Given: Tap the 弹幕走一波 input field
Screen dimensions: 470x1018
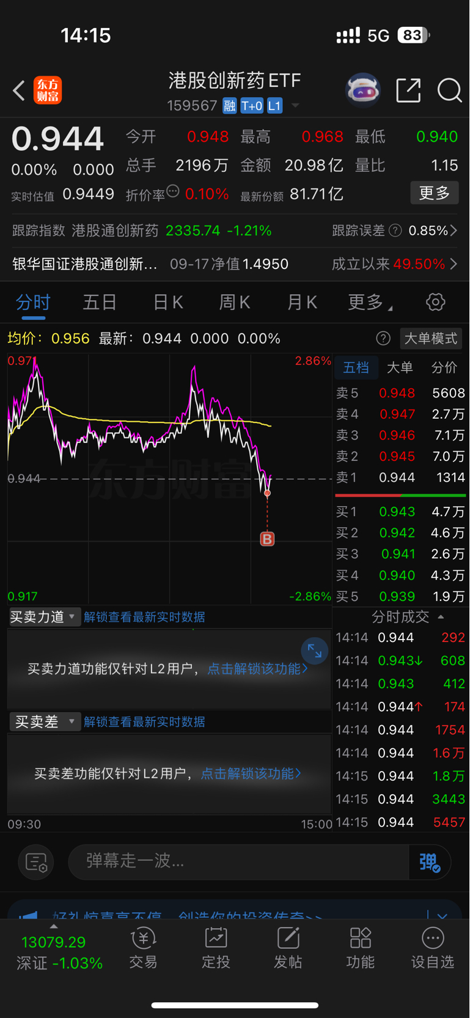Looking at the screenshot, I should pyautogui.click(x=238, y=862).
